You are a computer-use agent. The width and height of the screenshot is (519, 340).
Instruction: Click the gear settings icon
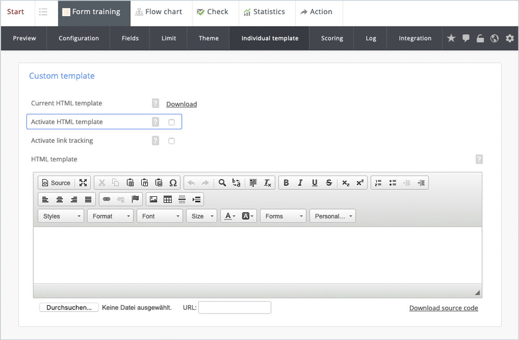pos(510,38)
